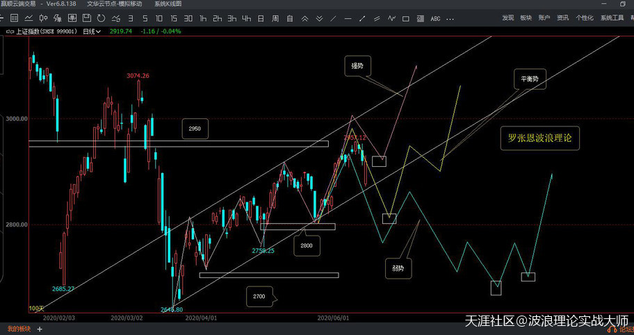The image size is (634, 335).
Task: Switch to the 1h timeframe
Action: tap(202, 18)
